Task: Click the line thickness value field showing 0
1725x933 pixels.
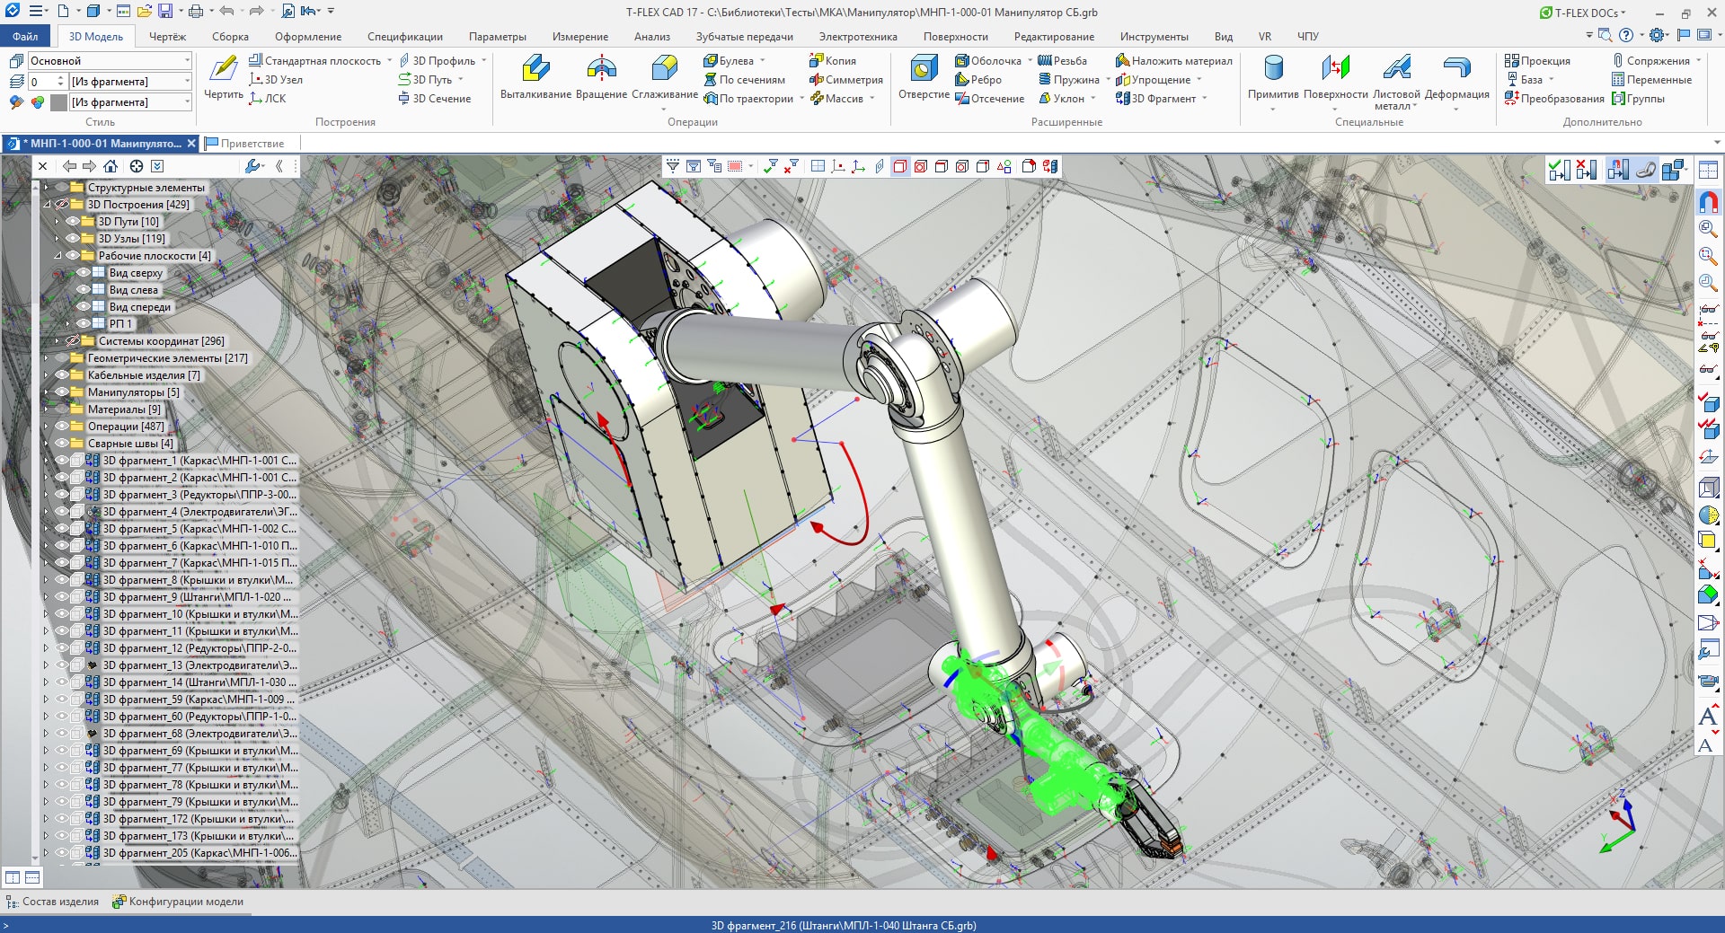Action: [49, 82]
